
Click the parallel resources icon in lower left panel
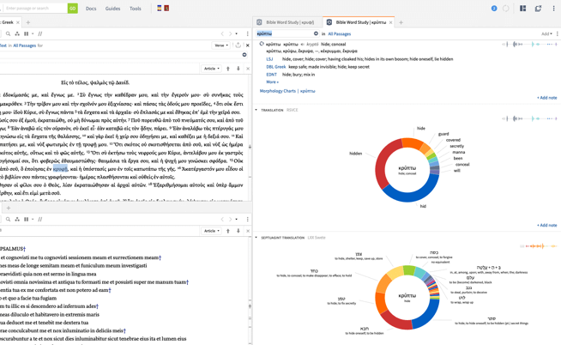40,219
